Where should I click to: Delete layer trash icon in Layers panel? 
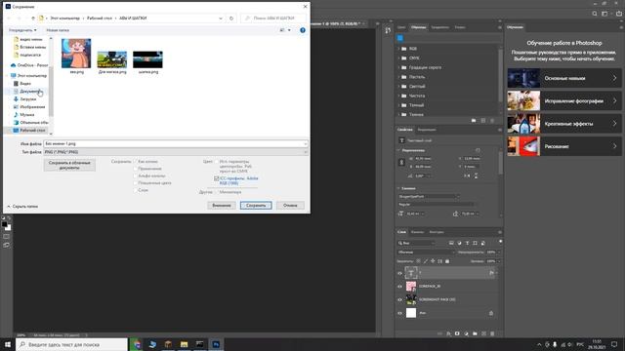click(x=492, y=333)
